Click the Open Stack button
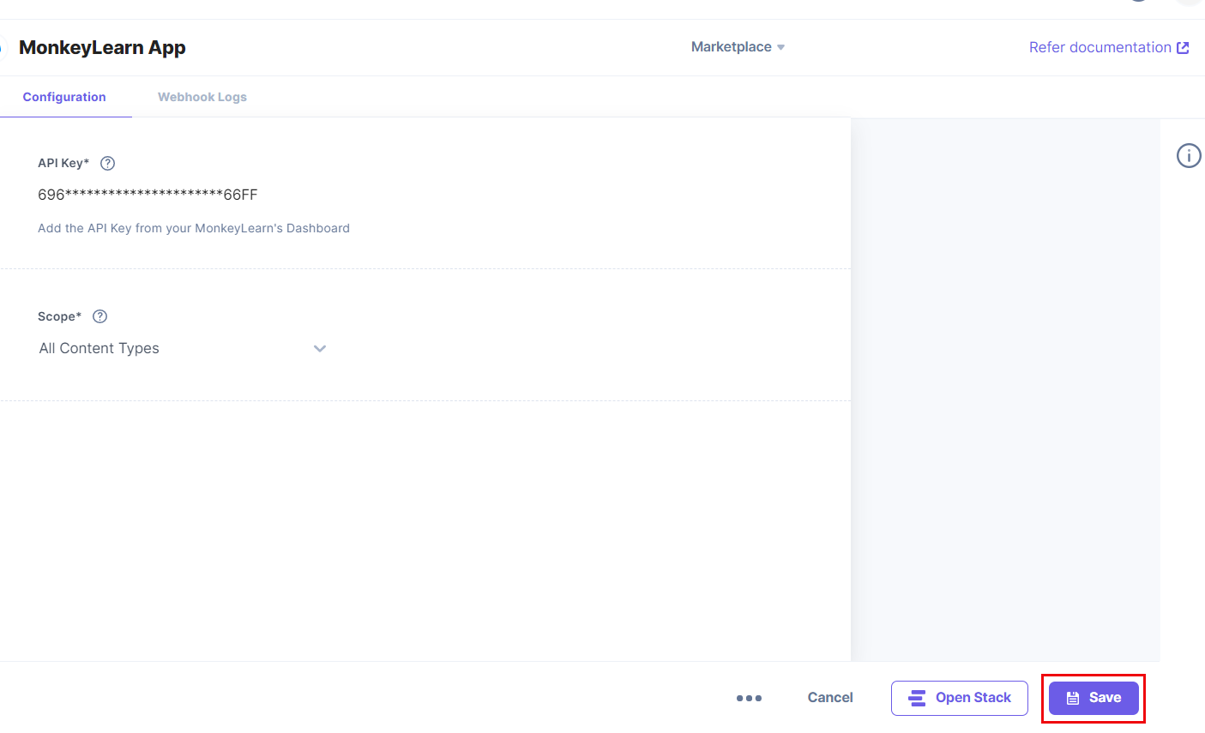Image resolution: width=1205 pixels, height=733 pixels. coord(960,698)
